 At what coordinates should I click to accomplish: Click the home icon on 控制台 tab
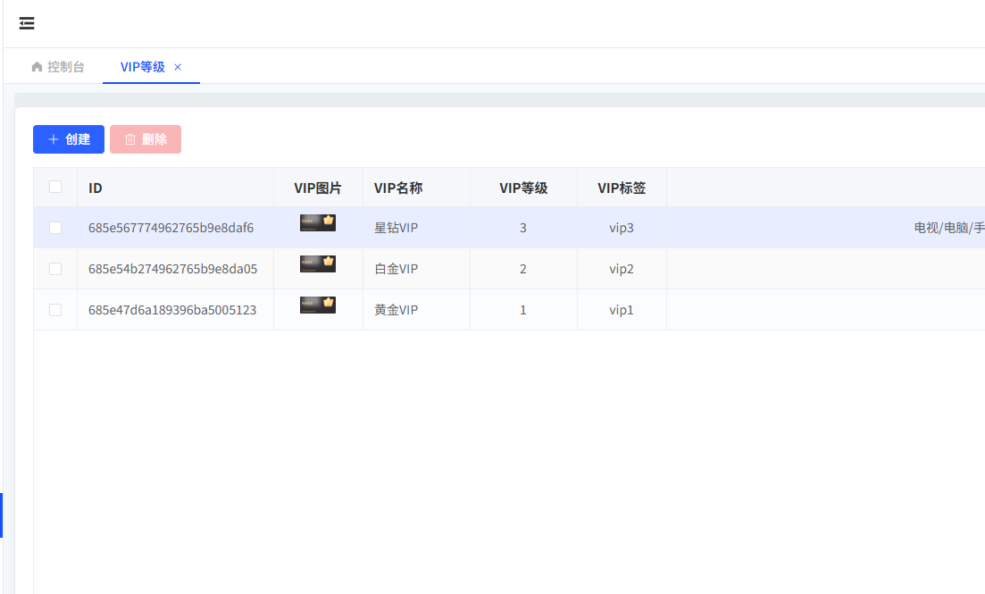37,67
